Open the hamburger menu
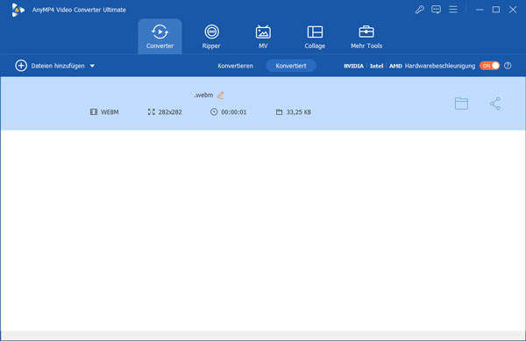The width and height of the screenshot is (526, 341). coord(453,10)
